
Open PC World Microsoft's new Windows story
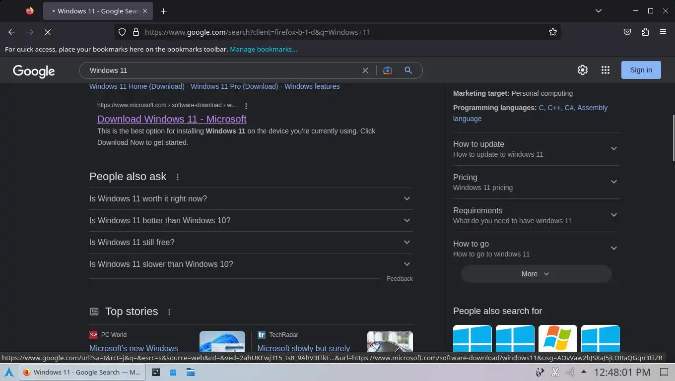pyautogui.click(x=134, y=348)
